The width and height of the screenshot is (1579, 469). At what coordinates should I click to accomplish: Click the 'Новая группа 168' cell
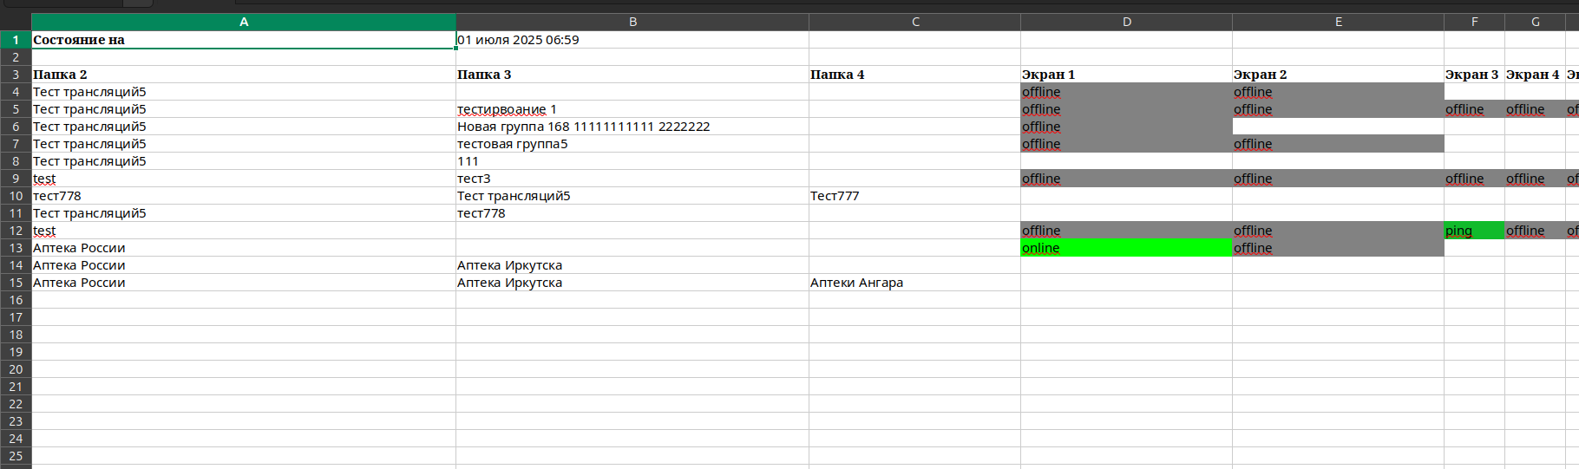pos(632,127)
